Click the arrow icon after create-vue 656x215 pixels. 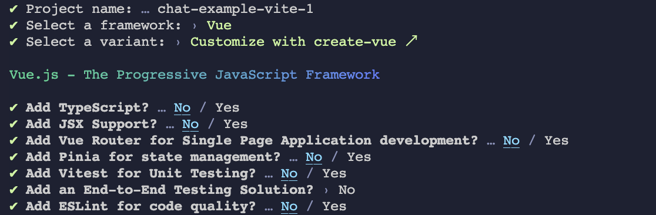[411, 41]
